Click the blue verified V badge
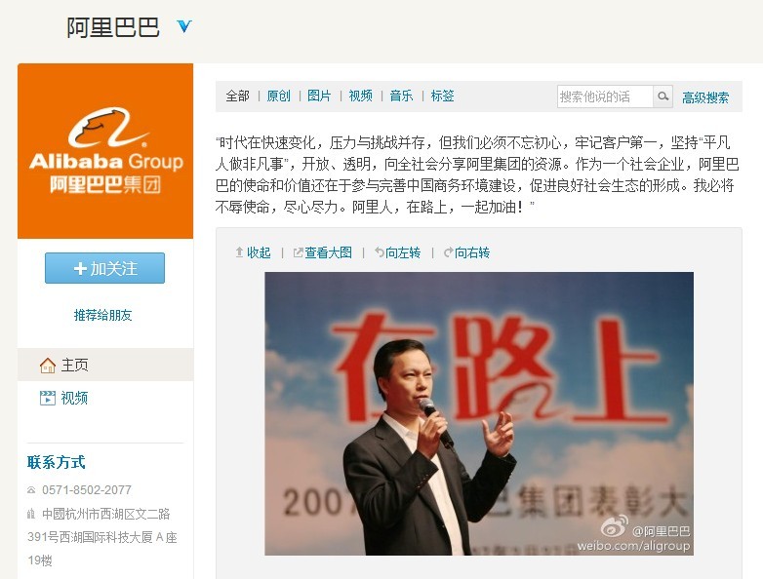 (x=184, y=26)
